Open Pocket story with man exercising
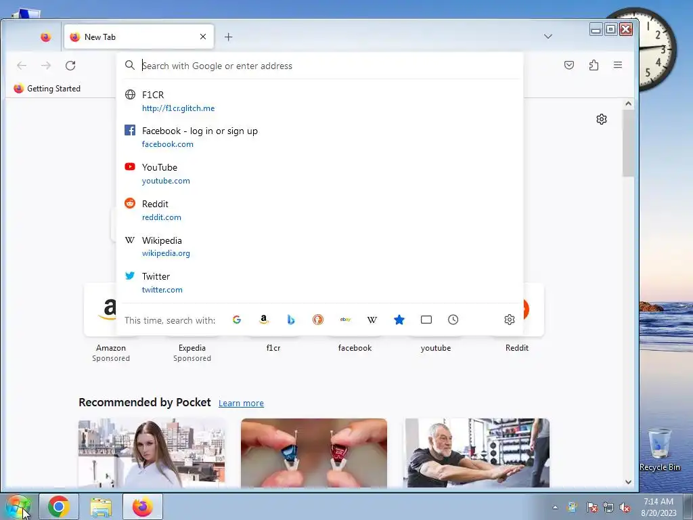 pos(476,453)
